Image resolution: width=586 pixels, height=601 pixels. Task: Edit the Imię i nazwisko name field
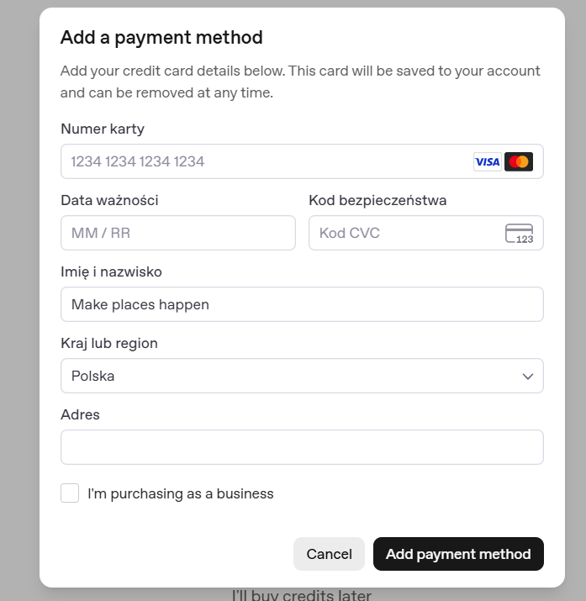click(302, 304)
